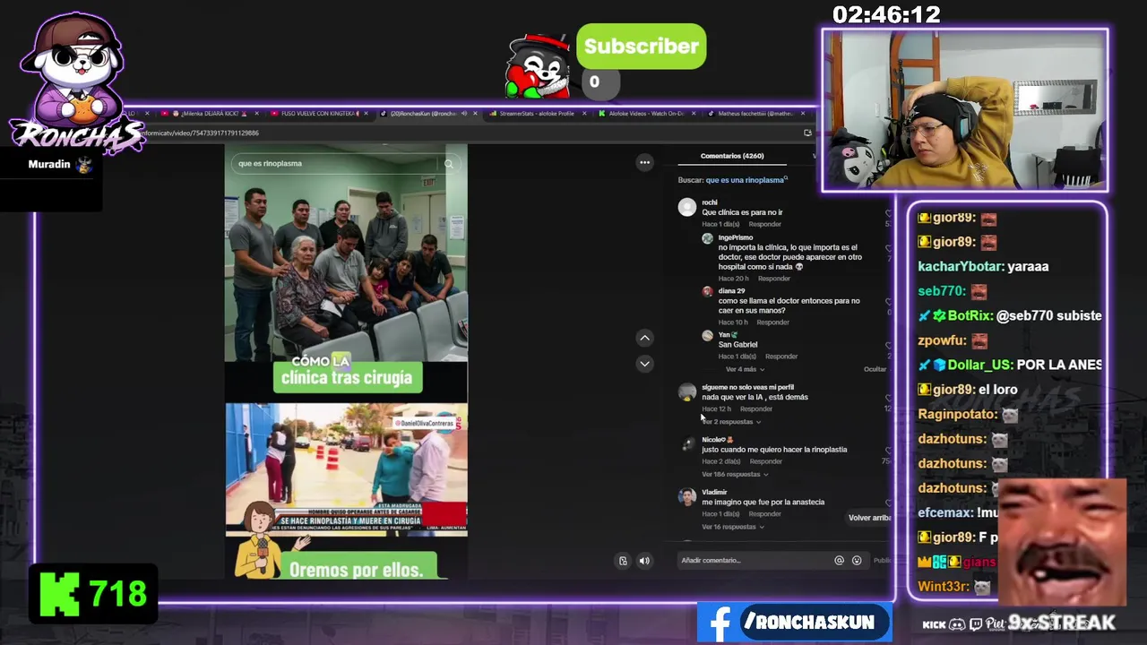
Task: Toggle the auto-scroll icon beside volume
Action: (623, 561)
